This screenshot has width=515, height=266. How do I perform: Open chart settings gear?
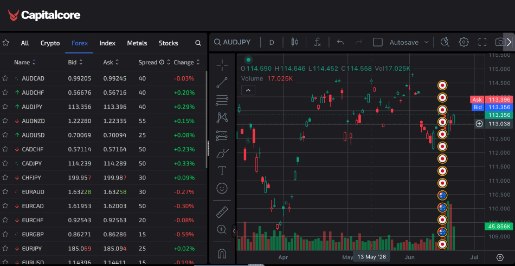(463, 42)
